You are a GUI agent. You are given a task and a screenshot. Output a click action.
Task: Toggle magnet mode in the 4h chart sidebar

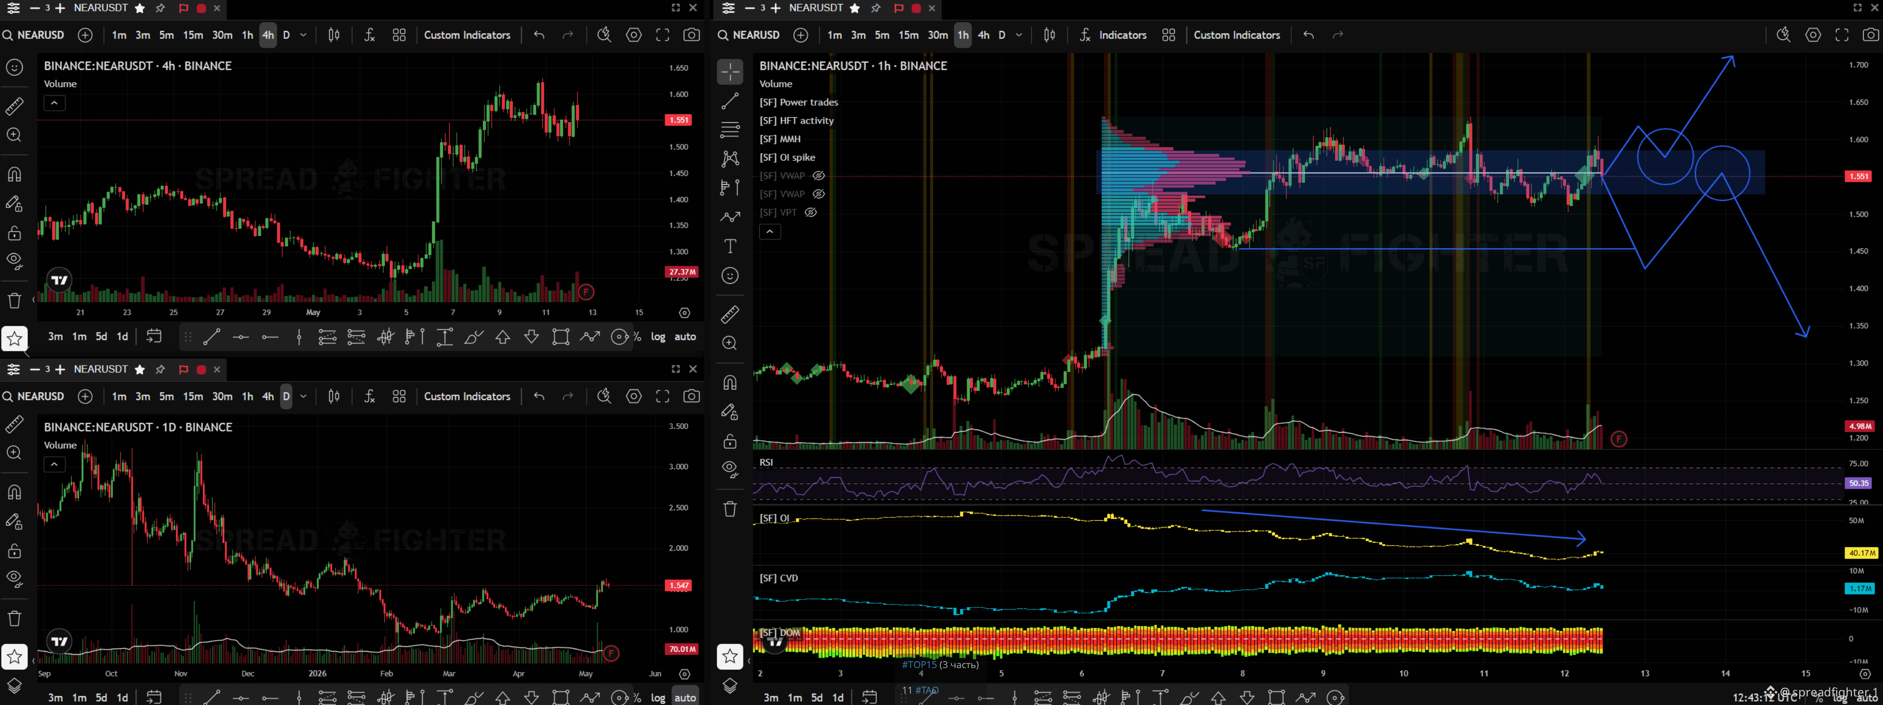pyautogui.click(x=14, y=174)
